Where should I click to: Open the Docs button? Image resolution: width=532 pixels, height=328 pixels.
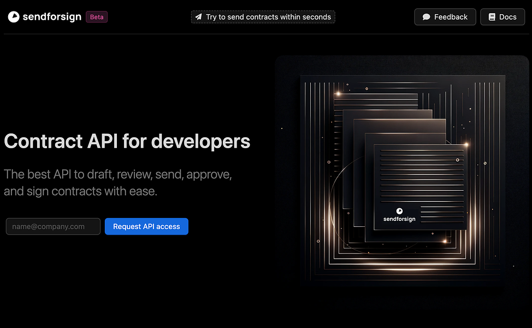pyautogui.click(x=503, y=17)
